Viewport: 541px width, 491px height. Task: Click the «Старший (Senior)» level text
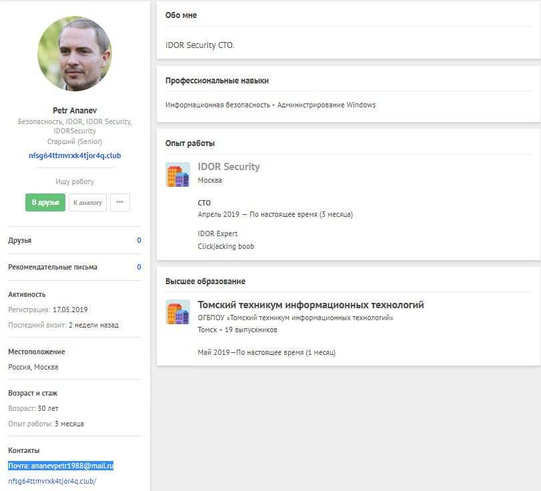point(75,141)
